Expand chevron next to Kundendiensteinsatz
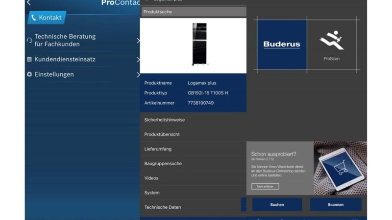392x220 pixels. click(x=138, y=60)
